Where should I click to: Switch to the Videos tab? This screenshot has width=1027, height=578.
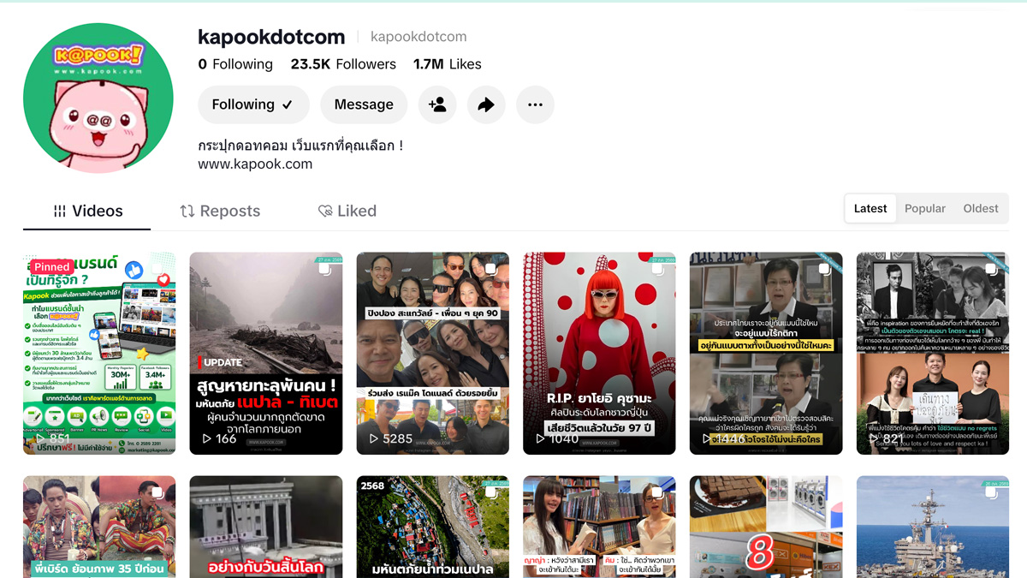tap(87, 211)
